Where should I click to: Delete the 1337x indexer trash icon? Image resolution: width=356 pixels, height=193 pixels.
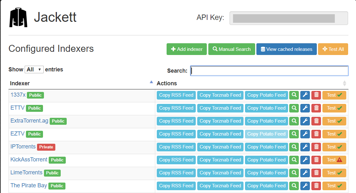[316, 95]
